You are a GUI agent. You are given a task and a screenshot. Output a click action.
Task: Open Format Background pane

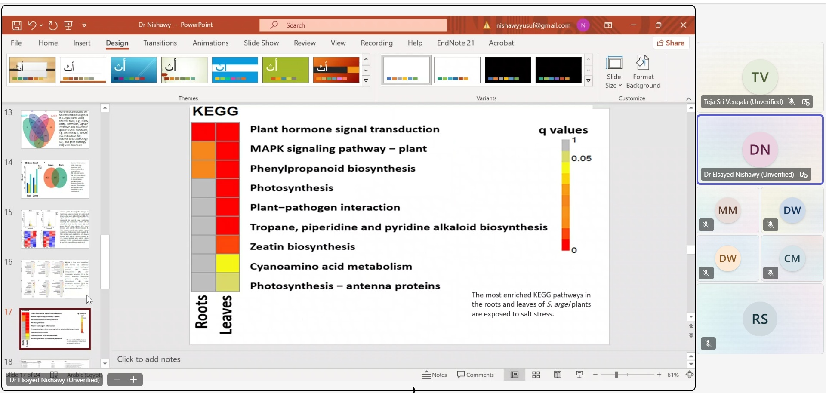tap(643, 72)
